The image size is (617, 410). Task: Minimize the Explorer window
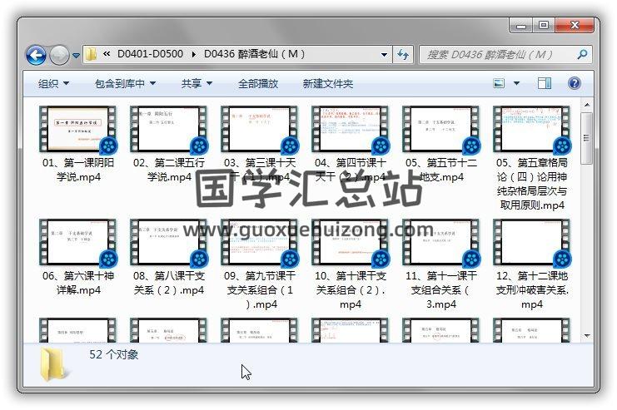(x=521, y=26)
